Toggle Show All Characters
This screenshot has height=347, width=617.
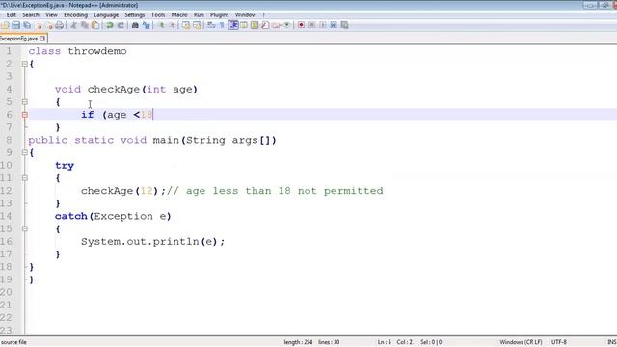pyautogui.click(x=222, y=25)
